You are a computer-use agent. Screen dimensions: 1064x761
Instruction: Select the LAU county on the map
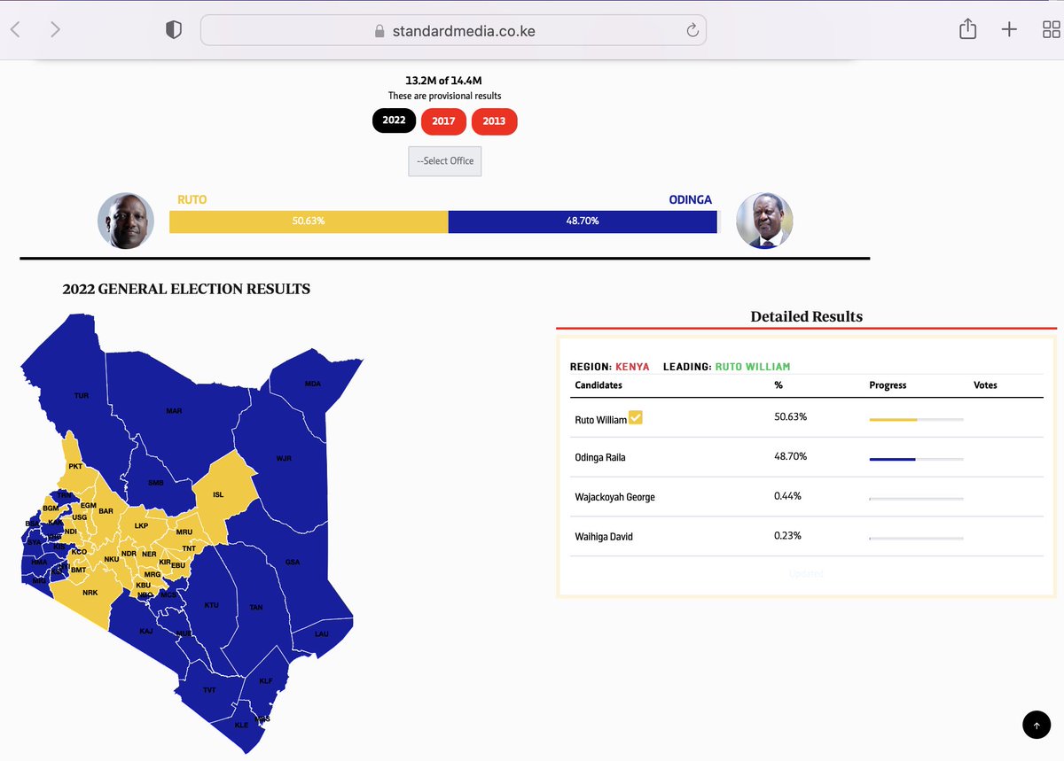tap(322, 634)
